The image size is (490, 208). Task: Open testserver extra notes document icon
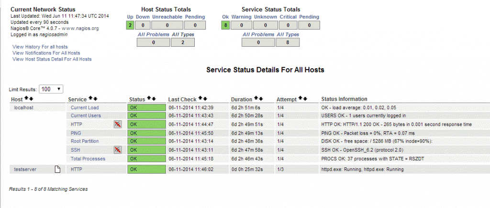pyautogui.click(x=57, y=169)
